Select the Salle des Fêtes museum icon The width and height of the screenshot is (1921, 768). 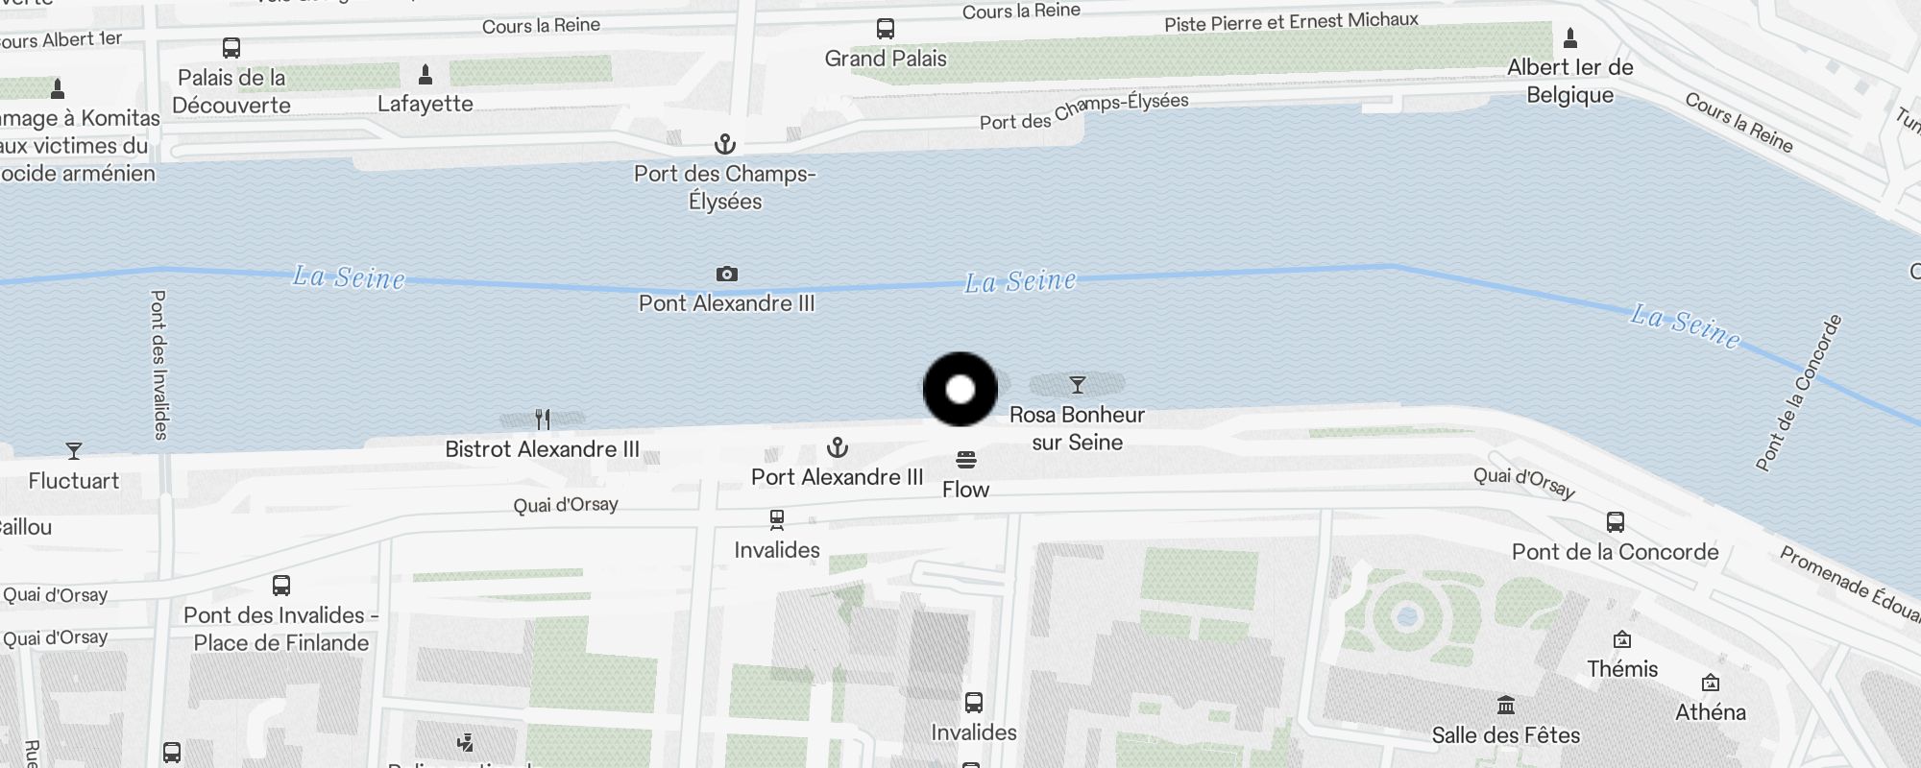(1506, 706)
